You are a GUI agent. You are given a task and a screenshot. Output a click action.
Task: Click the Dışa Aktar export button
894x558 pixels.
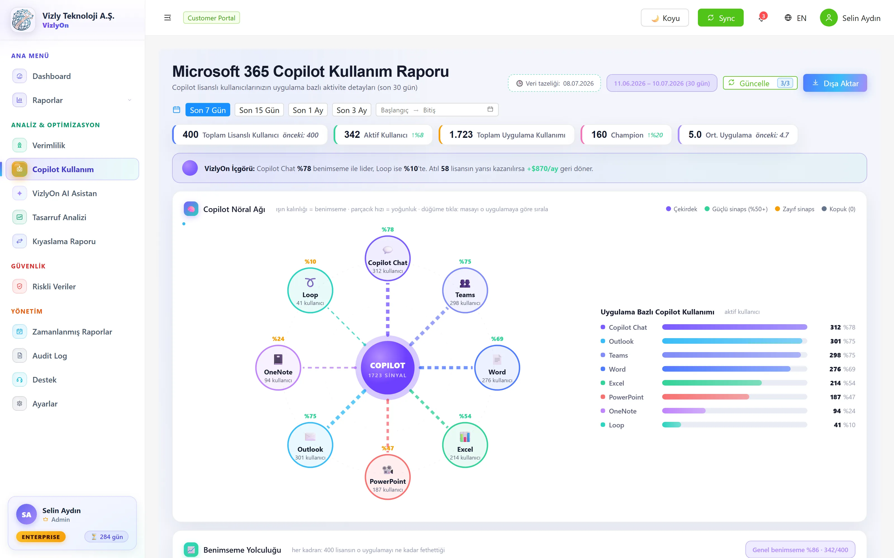(x=835, y=83)
